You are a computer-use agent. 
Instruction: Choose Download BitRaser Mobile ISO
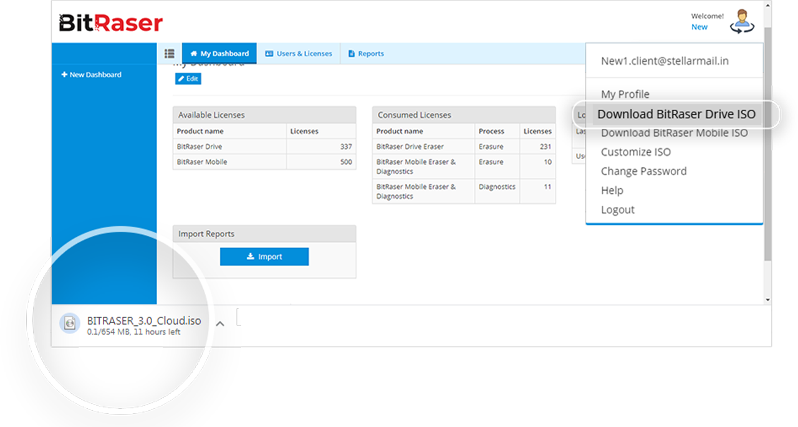(674, 133)
